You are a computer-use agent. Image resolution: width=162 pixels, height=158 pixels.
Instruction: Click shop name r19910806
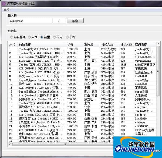click(x=141, y=126)
